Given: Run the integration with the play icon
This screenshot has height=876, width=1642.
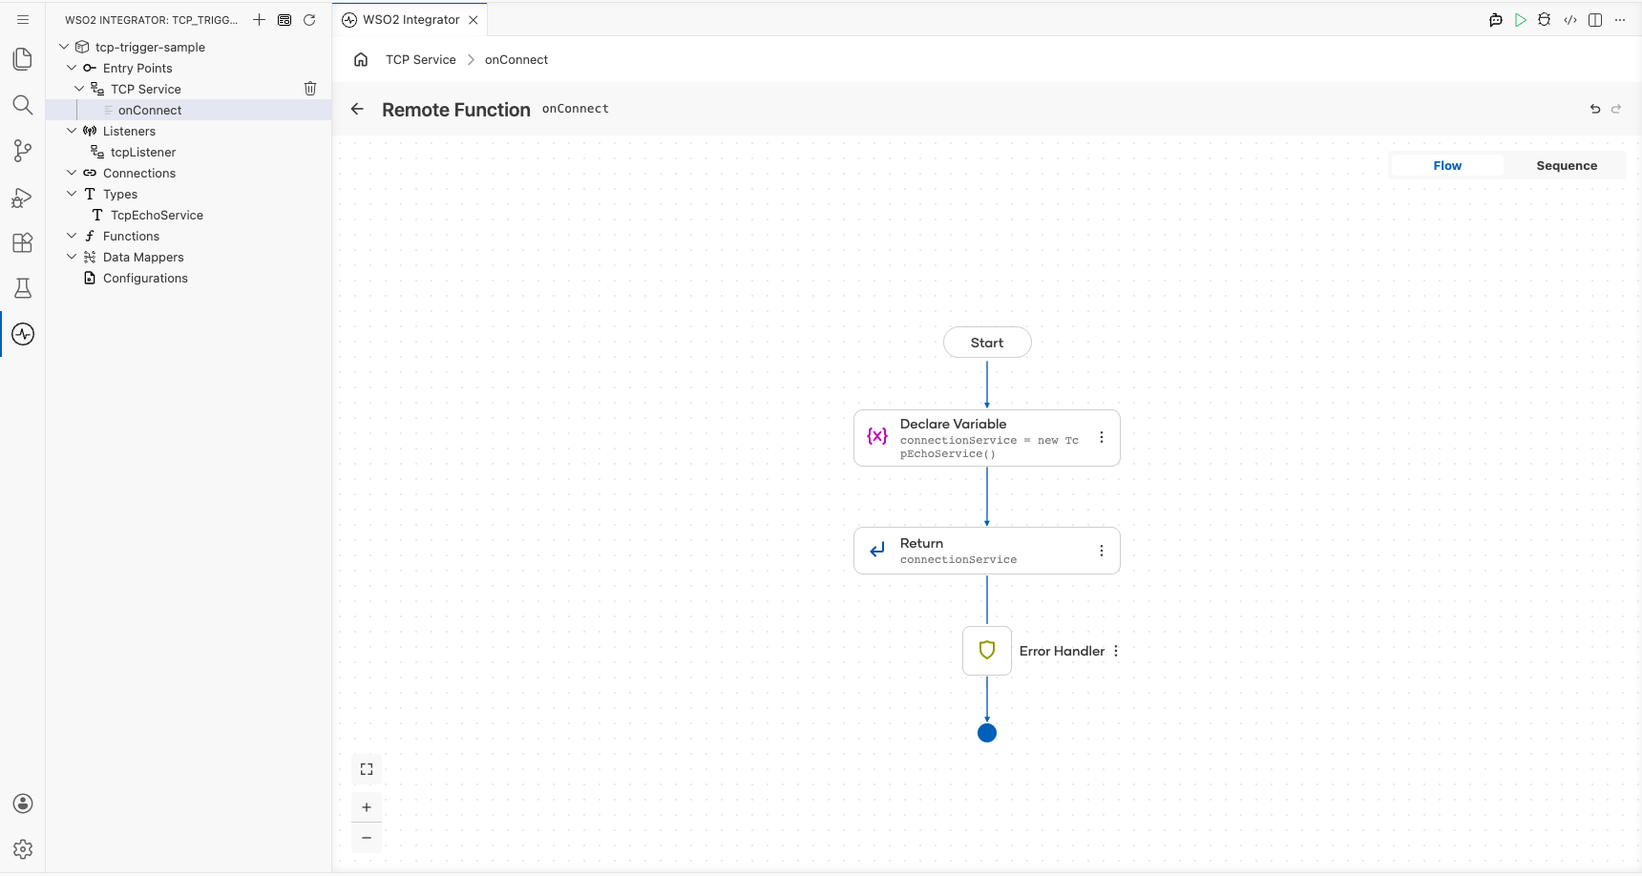Looking at the screenshot, I should point(1521,19).
